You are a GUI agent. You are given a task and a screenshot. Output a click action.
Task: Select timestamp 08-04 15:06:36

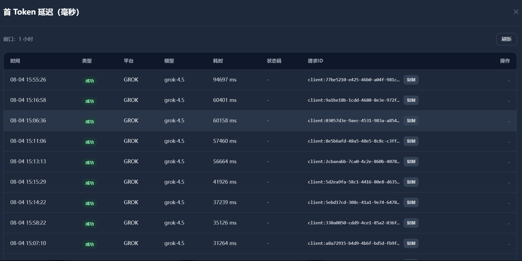tap(28, 121)
